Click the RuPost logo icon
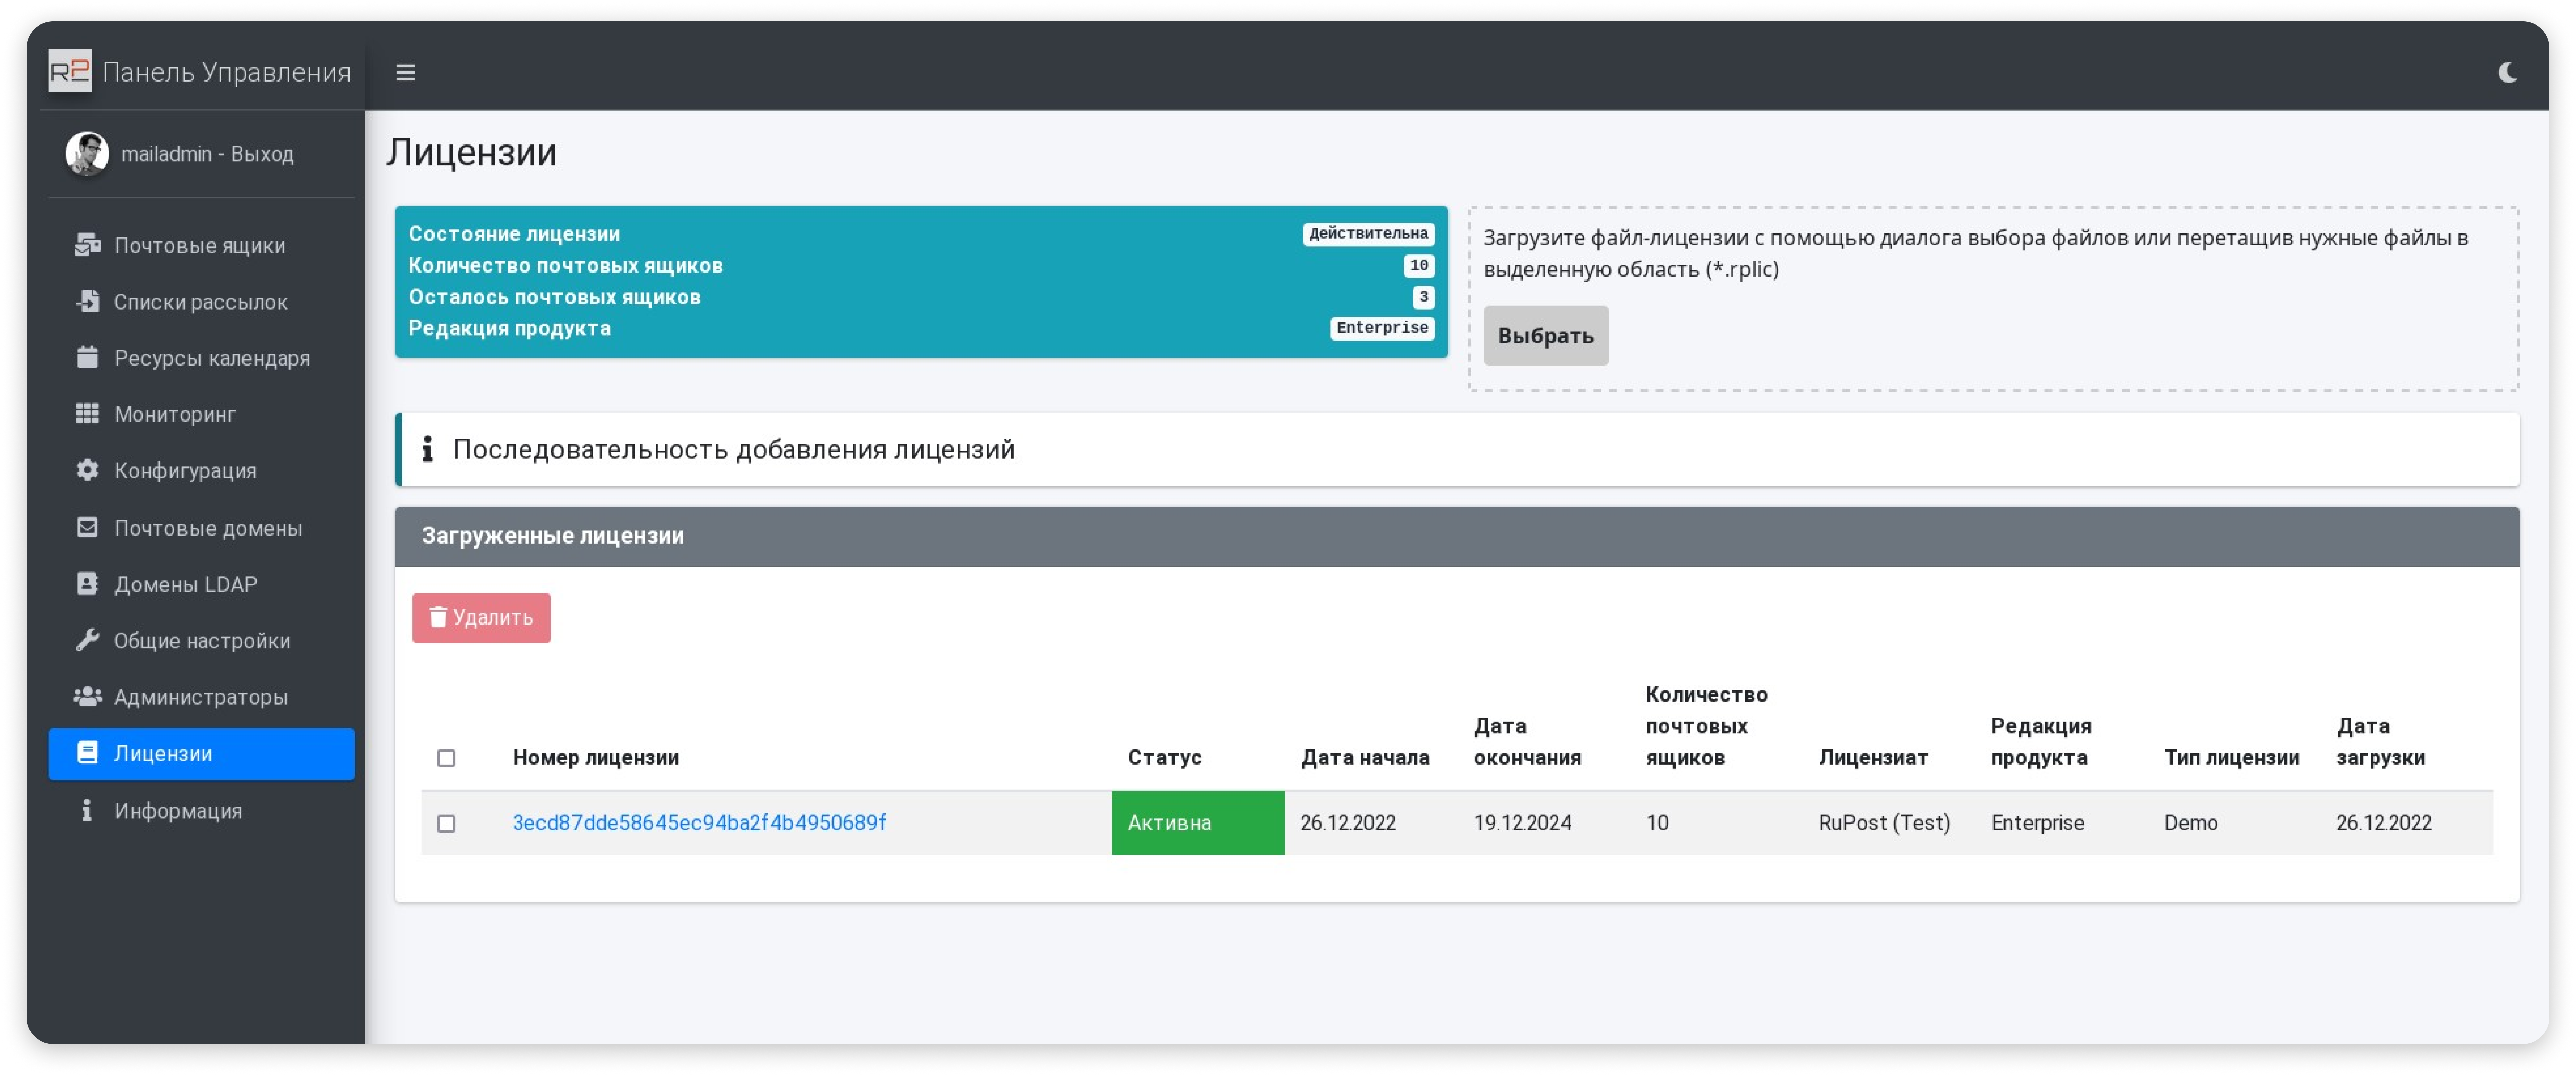Image resolution: width=2576 pixels, height=1076 pixels. (70, 71)
